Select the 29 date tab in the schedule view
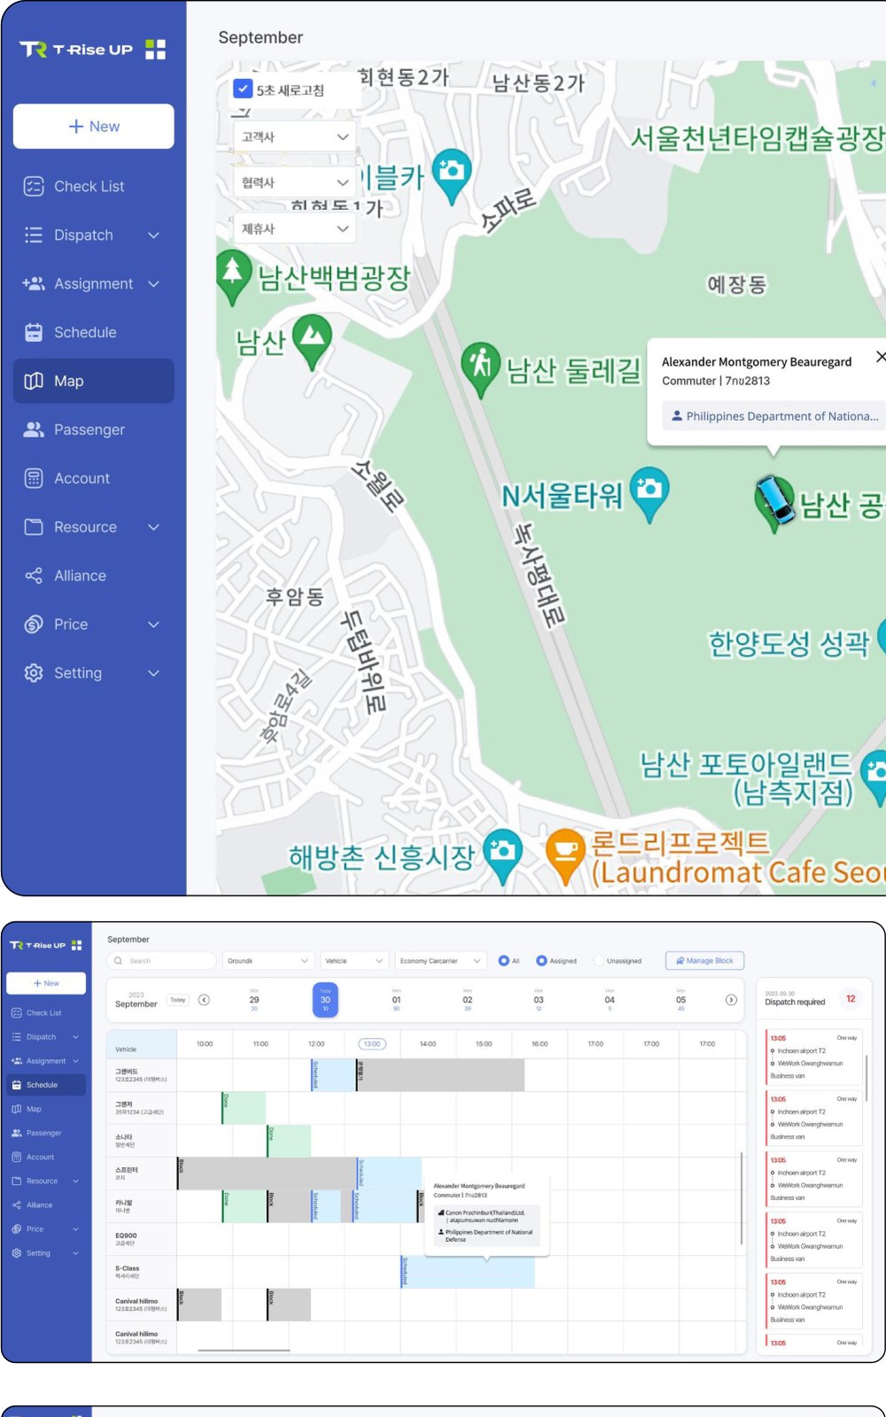The width and height of the screenshot is (886, 1417). coord(254,1000)
